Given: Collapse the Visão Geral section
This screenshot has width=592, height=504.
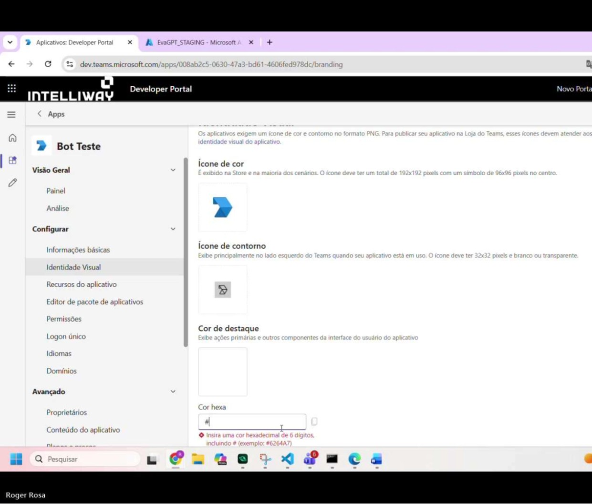Looking at the screenshot, I should 173,170.
